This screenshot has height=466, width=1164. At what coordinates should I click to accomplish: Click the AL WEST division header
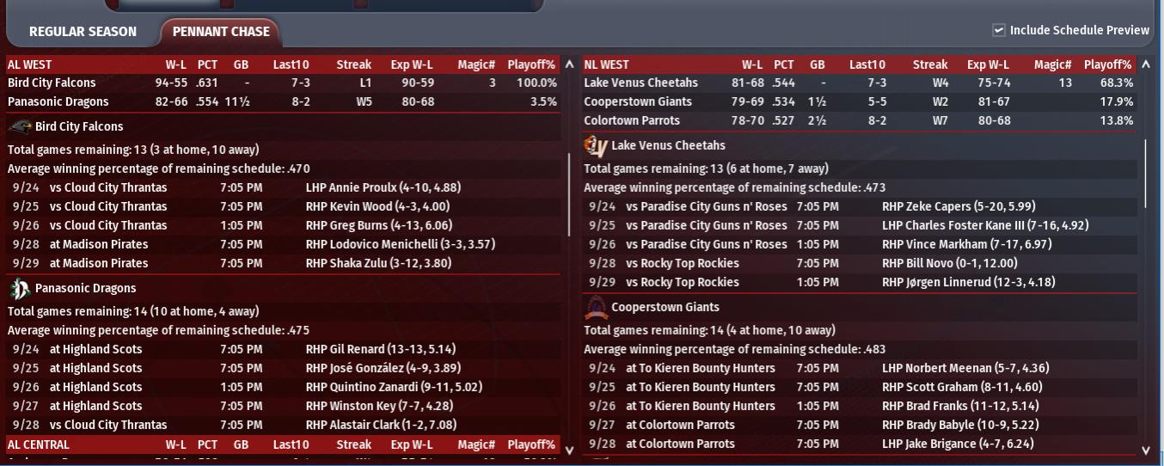[30, 64]
